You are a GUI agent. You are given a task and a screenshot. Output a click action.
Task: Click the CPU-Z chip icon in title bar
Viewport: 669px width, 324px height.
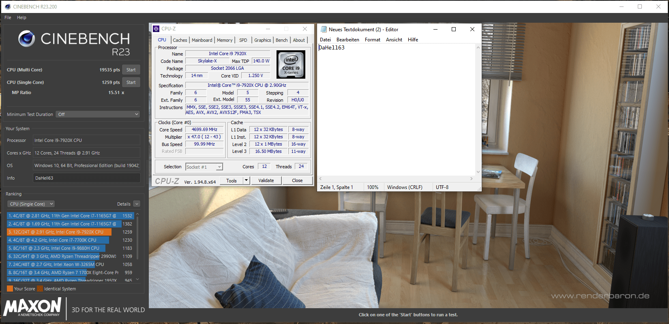pos(156,29)
